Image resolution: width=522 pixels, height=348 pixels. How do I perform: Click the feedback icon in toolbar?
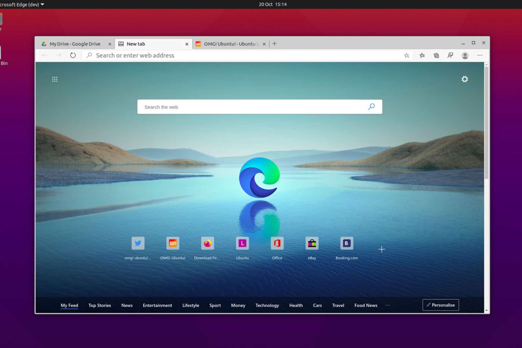pos(450,55)
